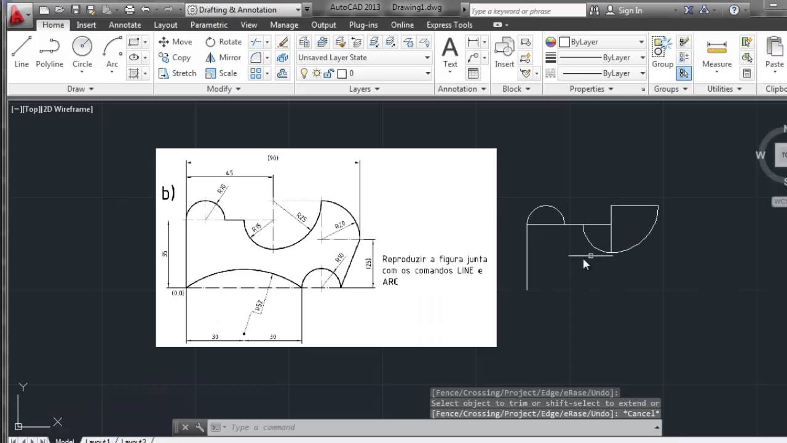Click the keyword search field
The width and height of the screenshot is (787, 443).
point(528,10)
